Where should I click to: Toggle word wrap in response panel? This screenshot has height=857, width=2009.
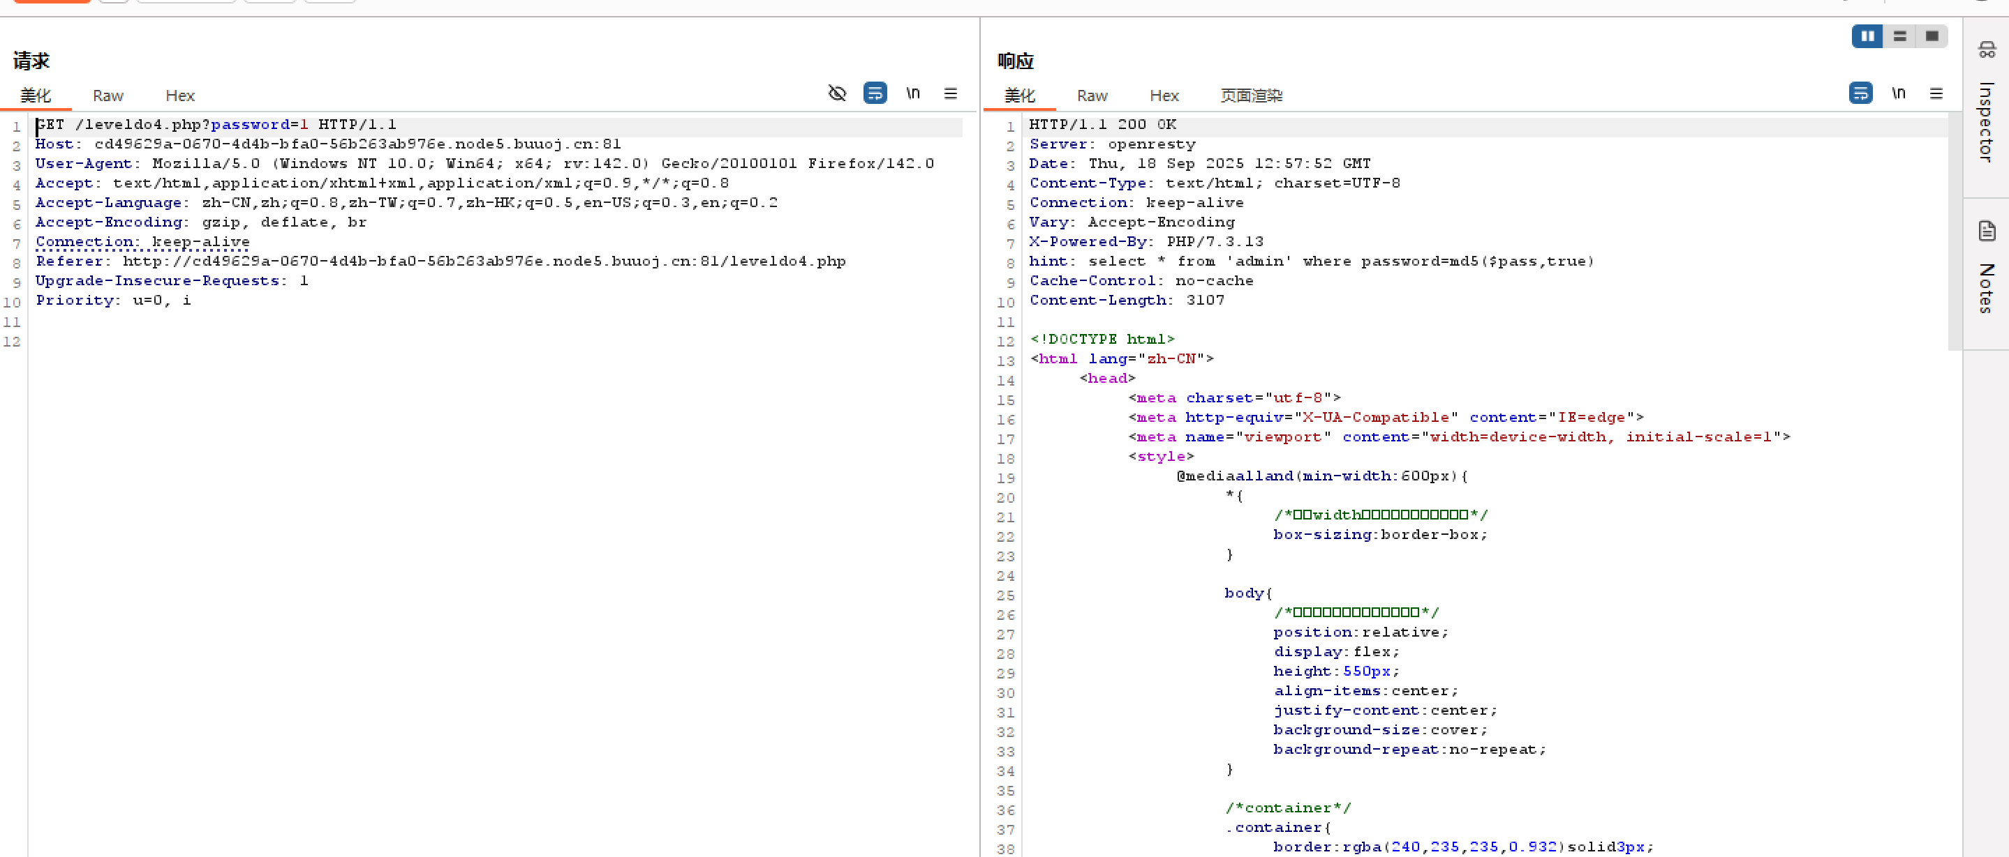coord(1861,93)
